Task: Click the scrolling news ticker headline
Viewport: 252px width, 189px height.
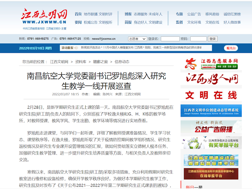Action: point(141,48)
